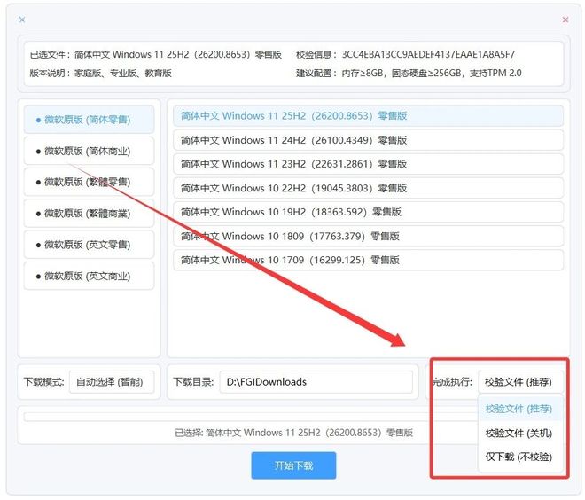Select 微软原版 (英文商业) category
Screen dimensions: 585x500
pos(89,276)
